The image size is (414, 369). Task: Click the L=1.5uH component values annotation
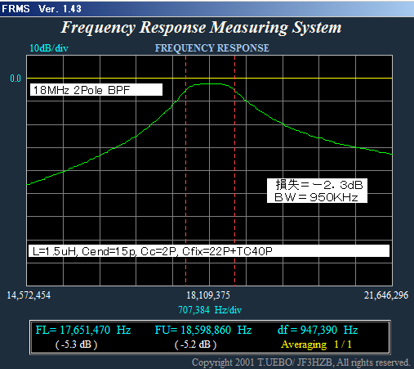(x=209, y=251)
